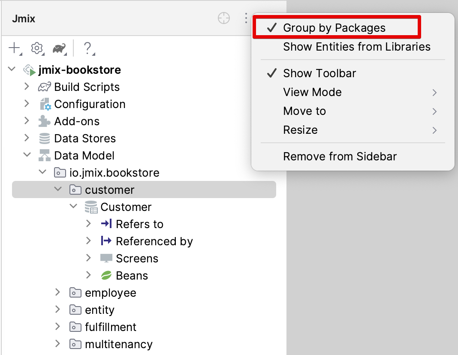Image resolution: width=458 pixels, height=355 pixels.
Task: Click the Build Scripts elephant icon
Action: tap(45, 87)
